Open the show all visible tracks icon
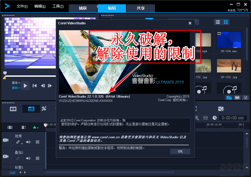The height and width of the screenshot is (177, 251). coord(10,127)
